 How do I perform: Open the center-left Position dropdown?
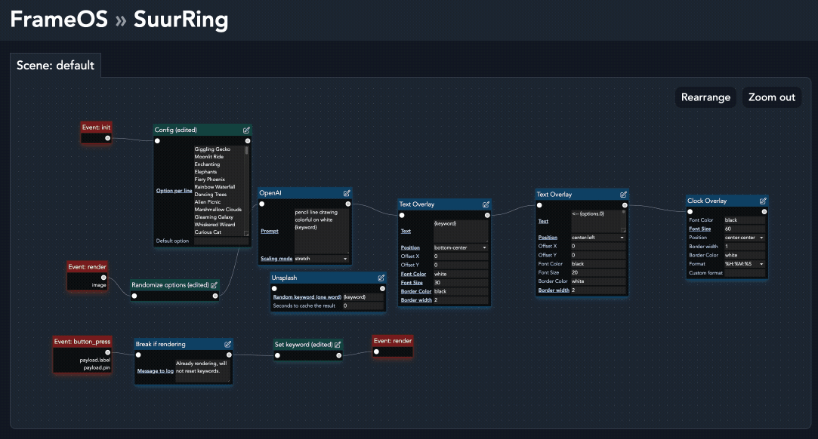coord(598,238)
